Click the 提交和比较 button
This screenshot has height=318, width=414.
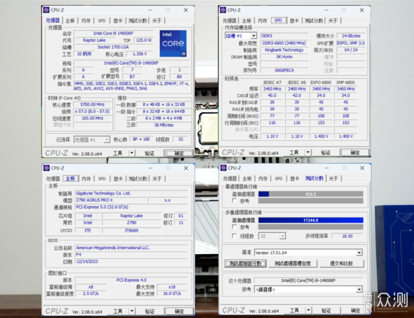pos(342,263)
